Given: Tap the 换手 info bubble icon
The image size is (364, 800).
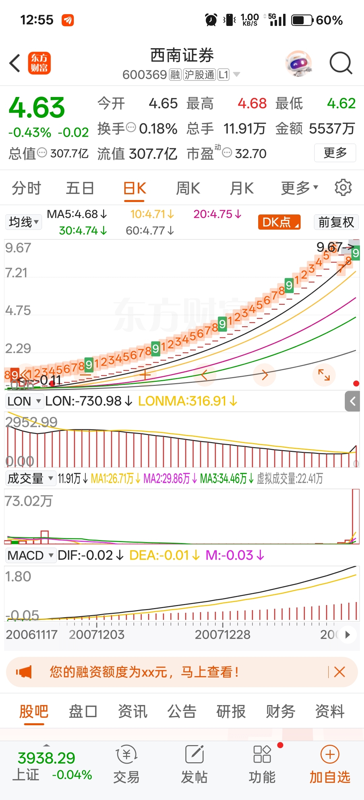Looking at the screenshot, I should click(131, 128).
